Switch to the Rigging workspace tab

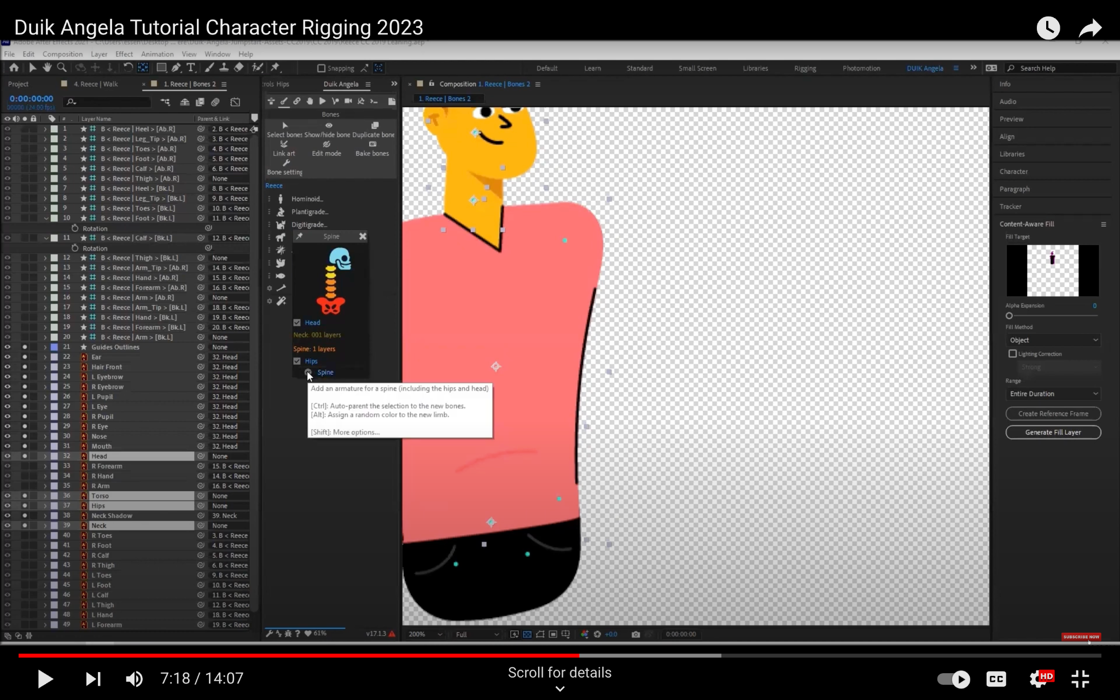coord(805,68)
